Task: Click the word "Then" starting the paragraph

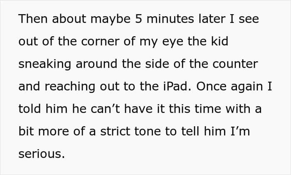Action: 33,19
